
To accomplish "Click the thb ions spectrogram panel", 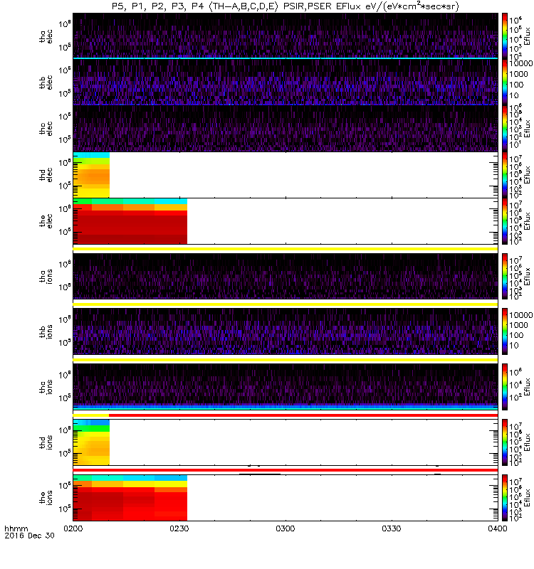I will click(x=286, y=331).
